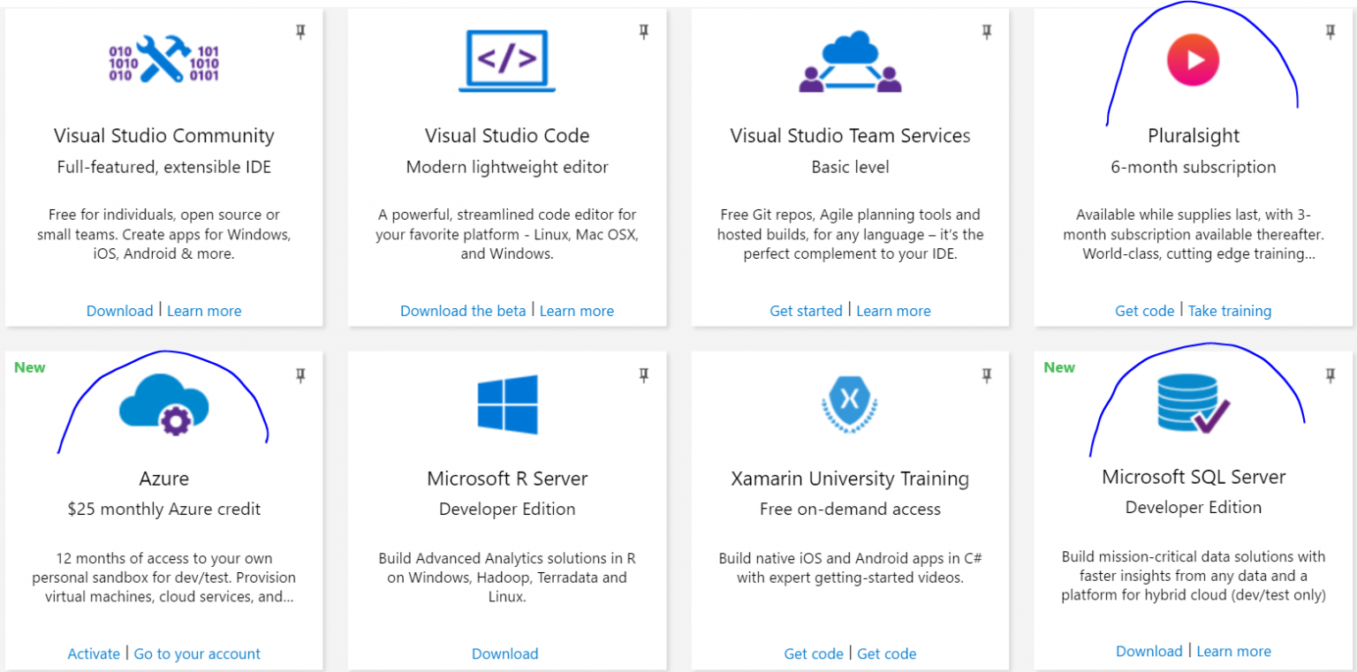1357x672 pixels.
Task: Download the Visual Studio Code beta
Action: [x=463, y=310]
